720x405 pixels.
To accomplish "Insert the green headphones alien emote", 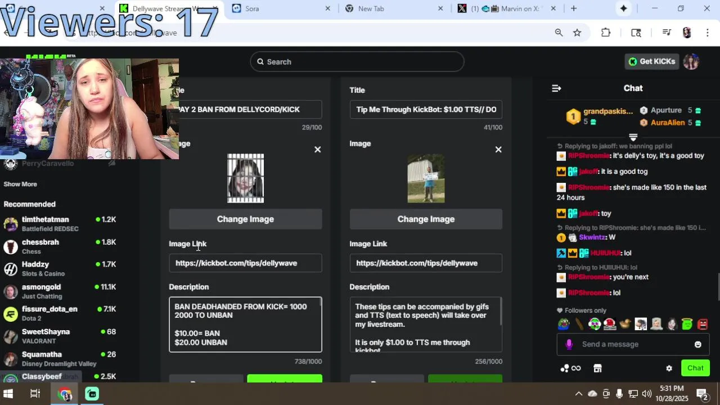I will coord(594,324).
